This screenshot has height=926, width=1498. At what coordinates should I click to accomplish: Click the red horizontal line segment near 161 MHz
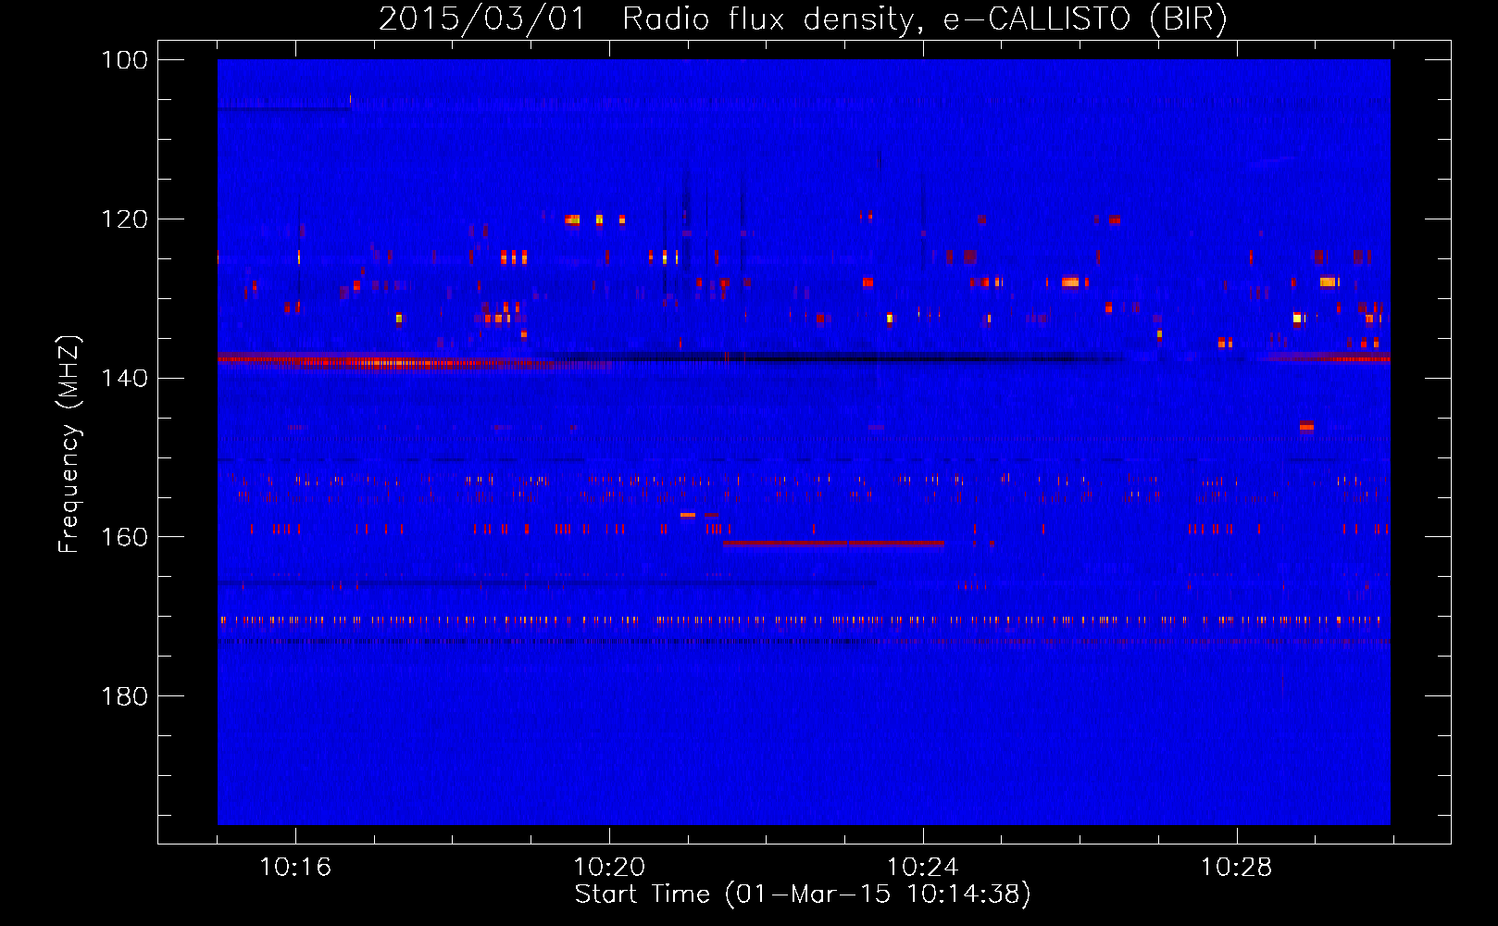pyautogui.click(x=833, y=544)
